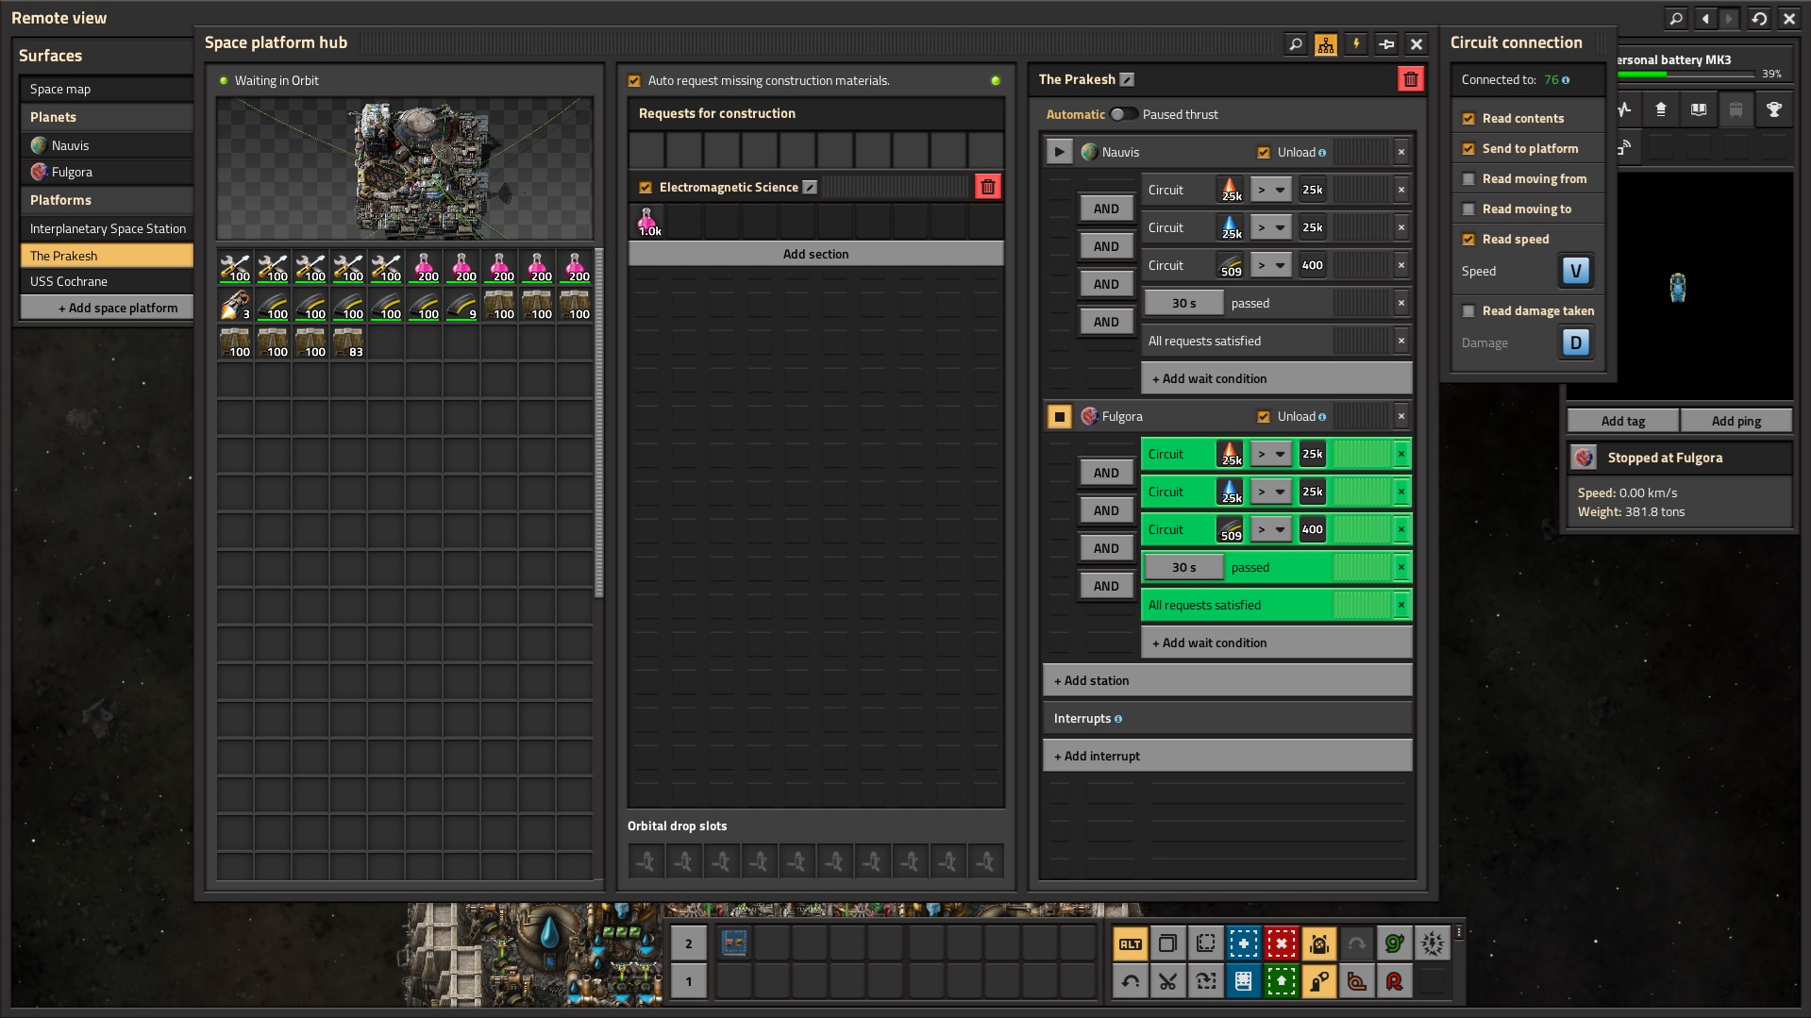Image resolution: width=1811 pixels, height=1018 pixels.
Task: Open comparator dropdown for Nauvis 400 rail condition
Action: tap(1270, 265)
